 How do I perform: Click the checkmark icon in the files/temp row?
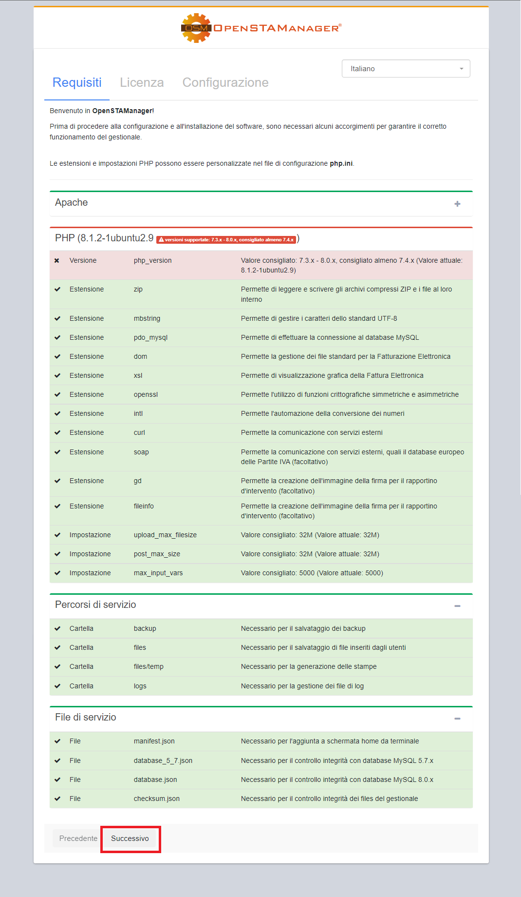point(57,667)
